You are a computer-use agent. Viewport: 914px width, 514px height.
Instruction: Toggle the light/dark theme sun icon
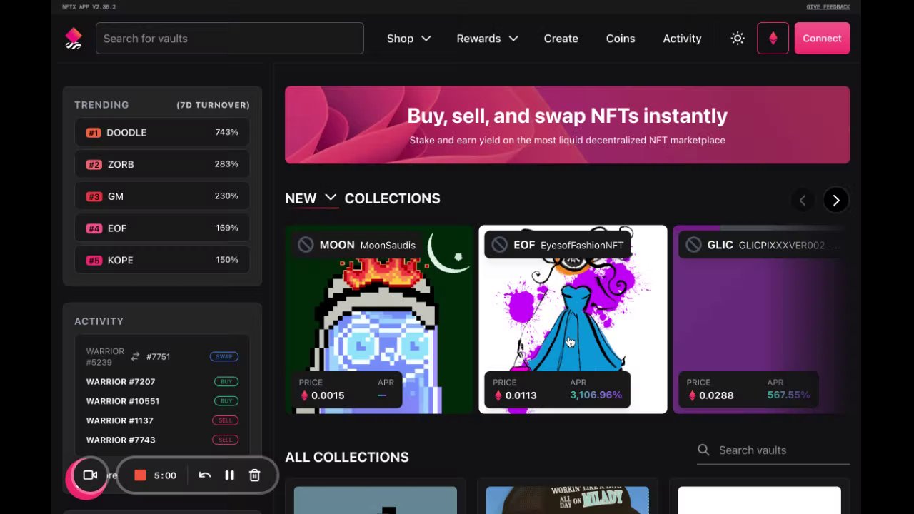point(738,39)
